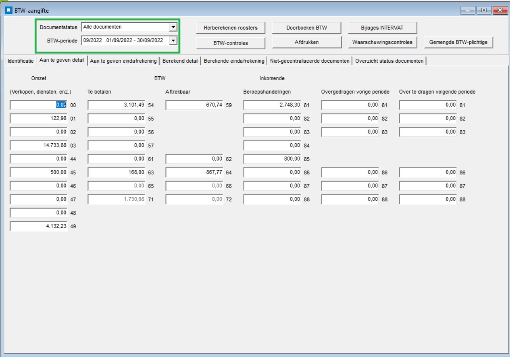Image resolution: width=510 pixels, height=357 pixels.
Task: Switch to the Berekend detail tab
Action: 180,61
